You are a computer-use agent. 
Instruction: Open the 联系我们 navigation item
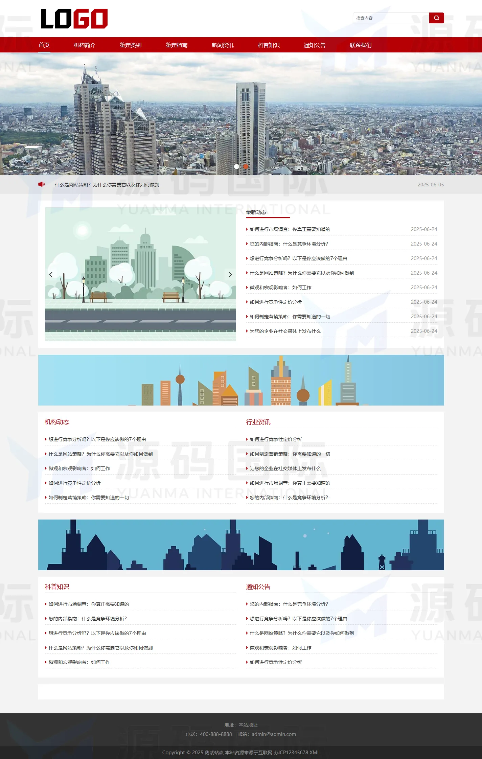361,45
